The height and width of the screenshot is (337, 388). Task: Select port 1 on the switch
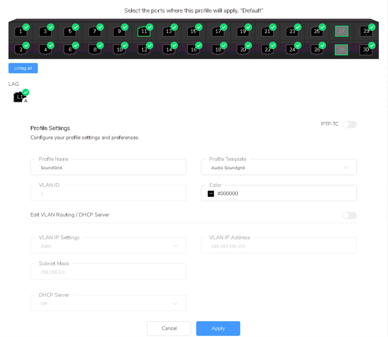[x=21, y=31]
